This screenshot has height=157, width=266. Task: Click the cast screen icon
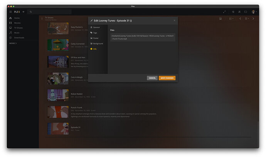(246, 12)
